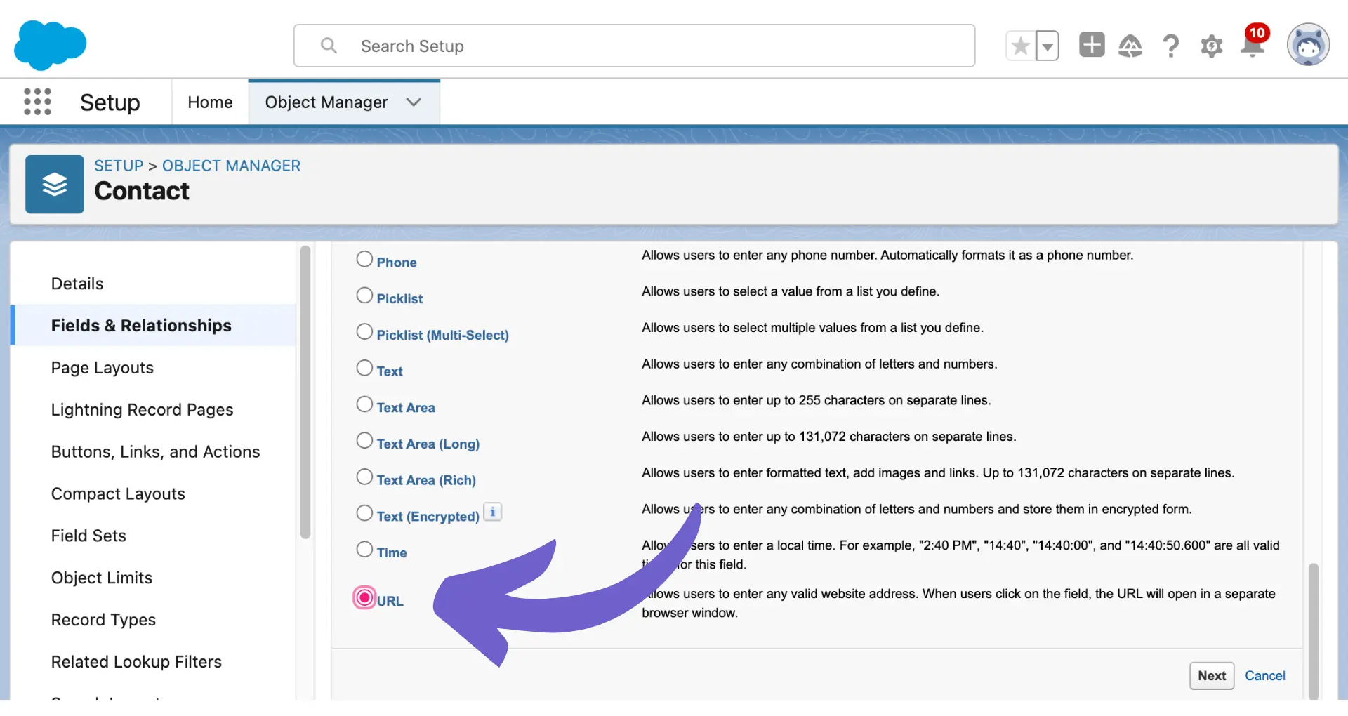The height and width of the screenshot is (716, 1348).
Task: Open Details in the sidebar
Action: point(77,284)
